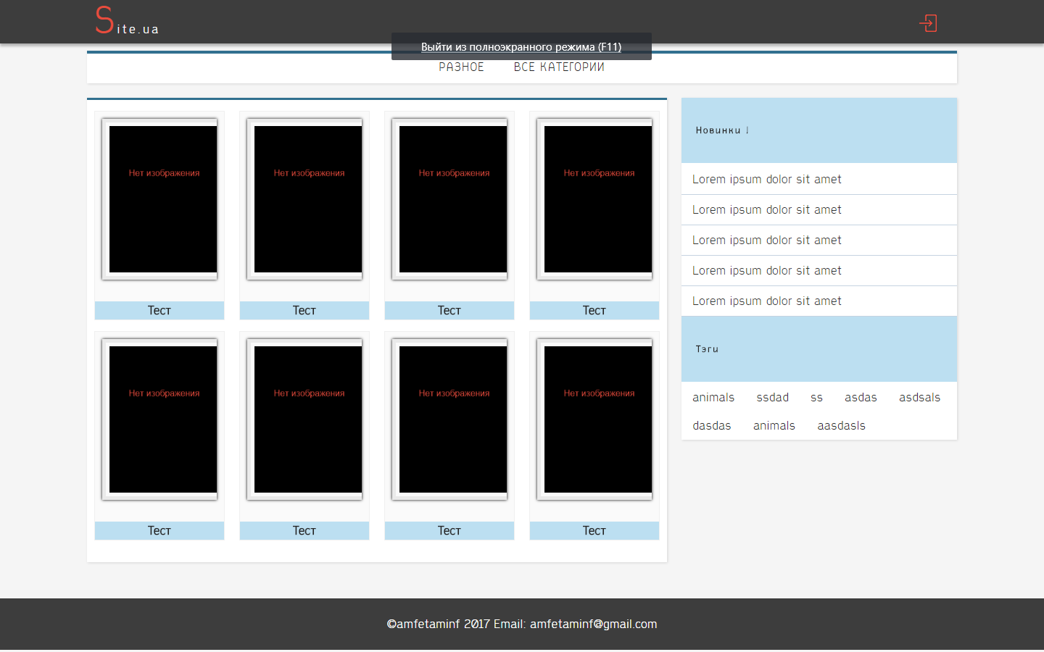Select the asdas tag
The image size is (1044, 652).
(861, 398)
